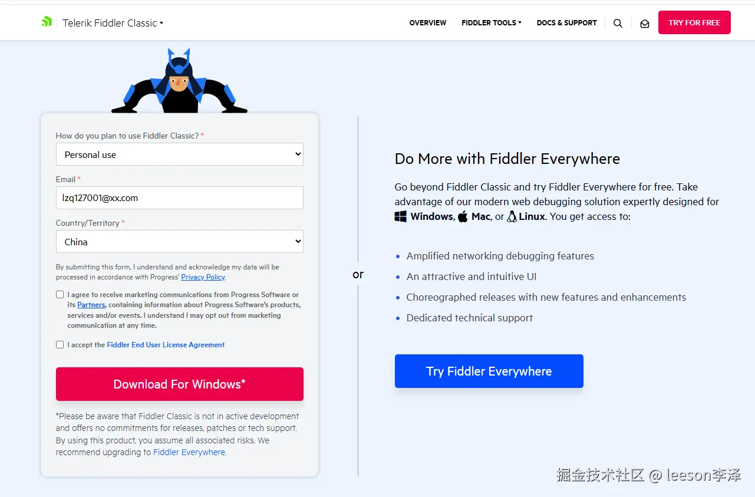Click the ninja mascot illustration
Image resolution: width=755 pixels, height=497 pixels.
(x=179, y=81)
